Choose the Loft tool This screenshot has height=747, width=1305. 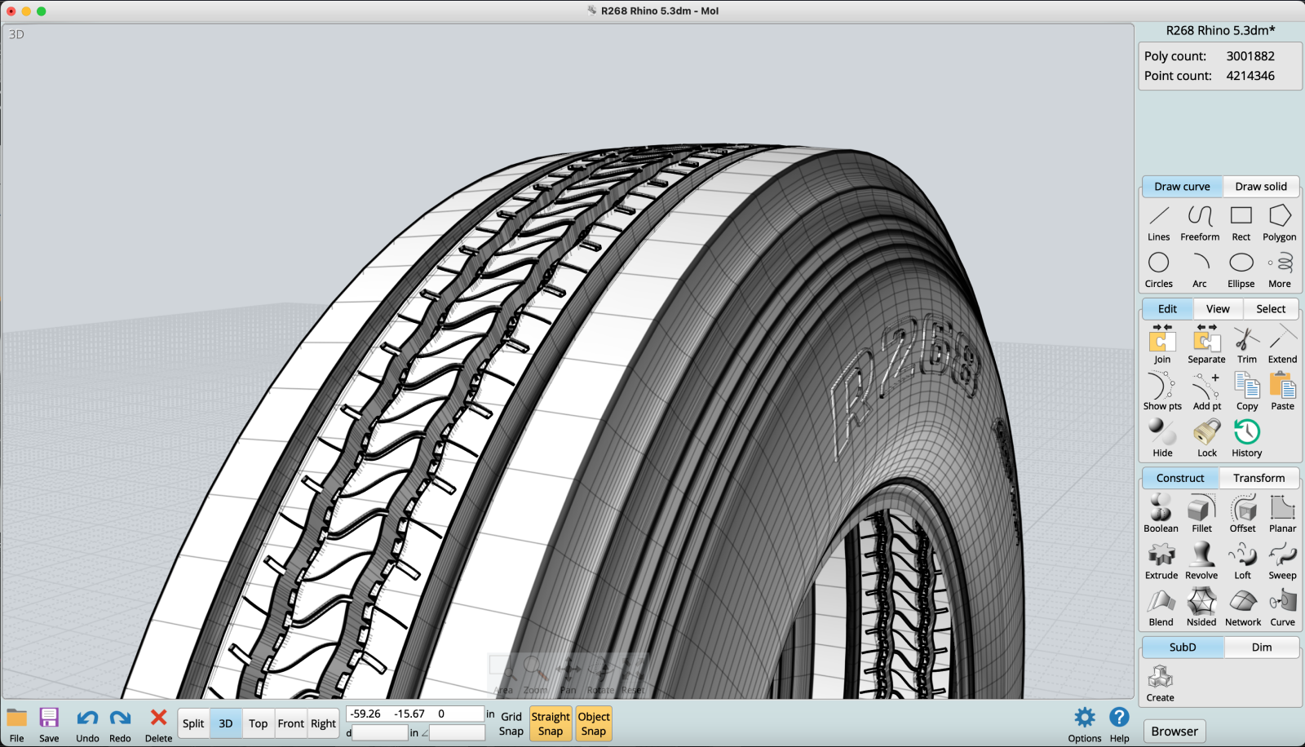1242,560
